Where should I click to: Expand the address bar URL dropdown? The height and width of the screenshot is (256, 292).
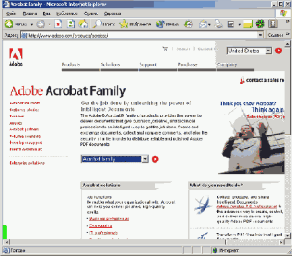click(260, 35)
